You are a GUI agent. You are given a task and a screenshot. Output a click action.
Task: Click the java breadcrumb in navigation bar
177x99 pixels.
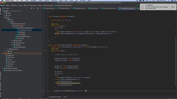[20, 5]
